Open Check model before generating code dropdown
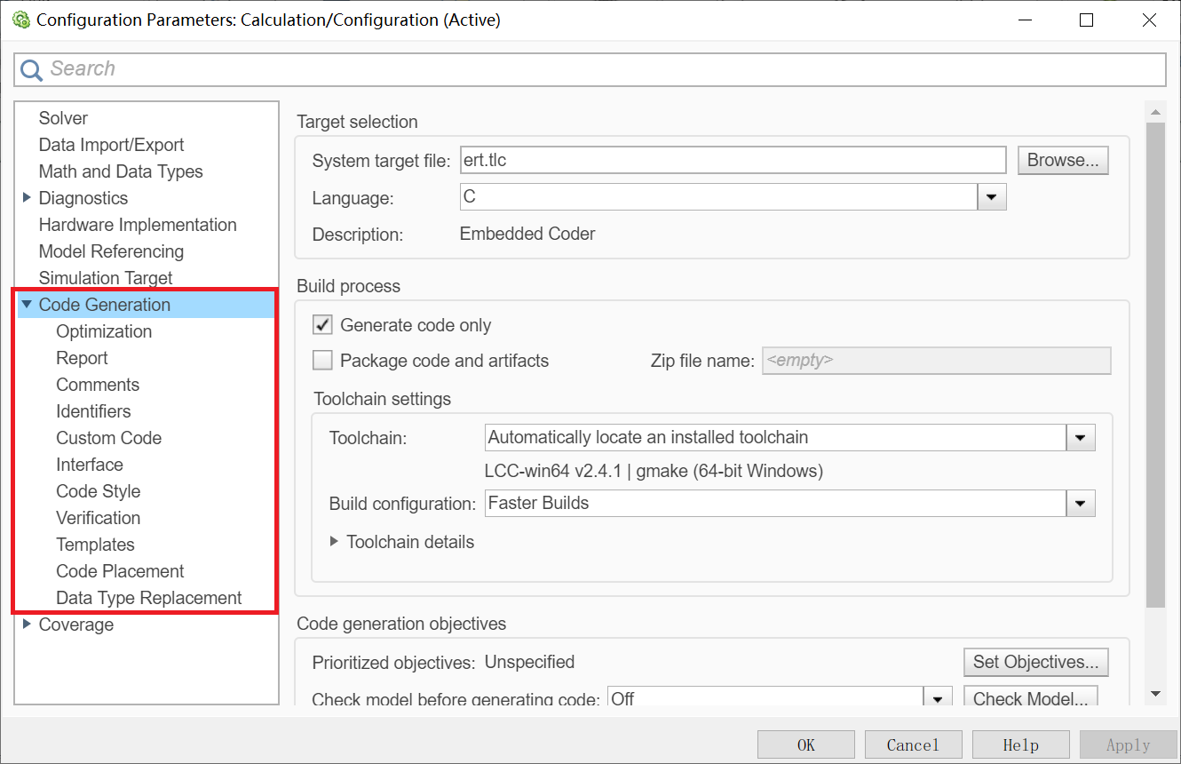Screen dimensions: 1181x764 point(938,698)
